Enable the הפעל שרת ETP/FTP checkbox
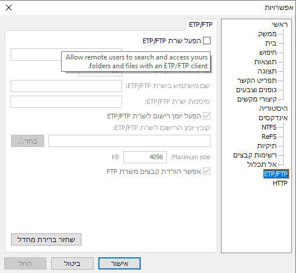Image resolution: width=296 pixels, height=273 pixels. coord(206,41)
